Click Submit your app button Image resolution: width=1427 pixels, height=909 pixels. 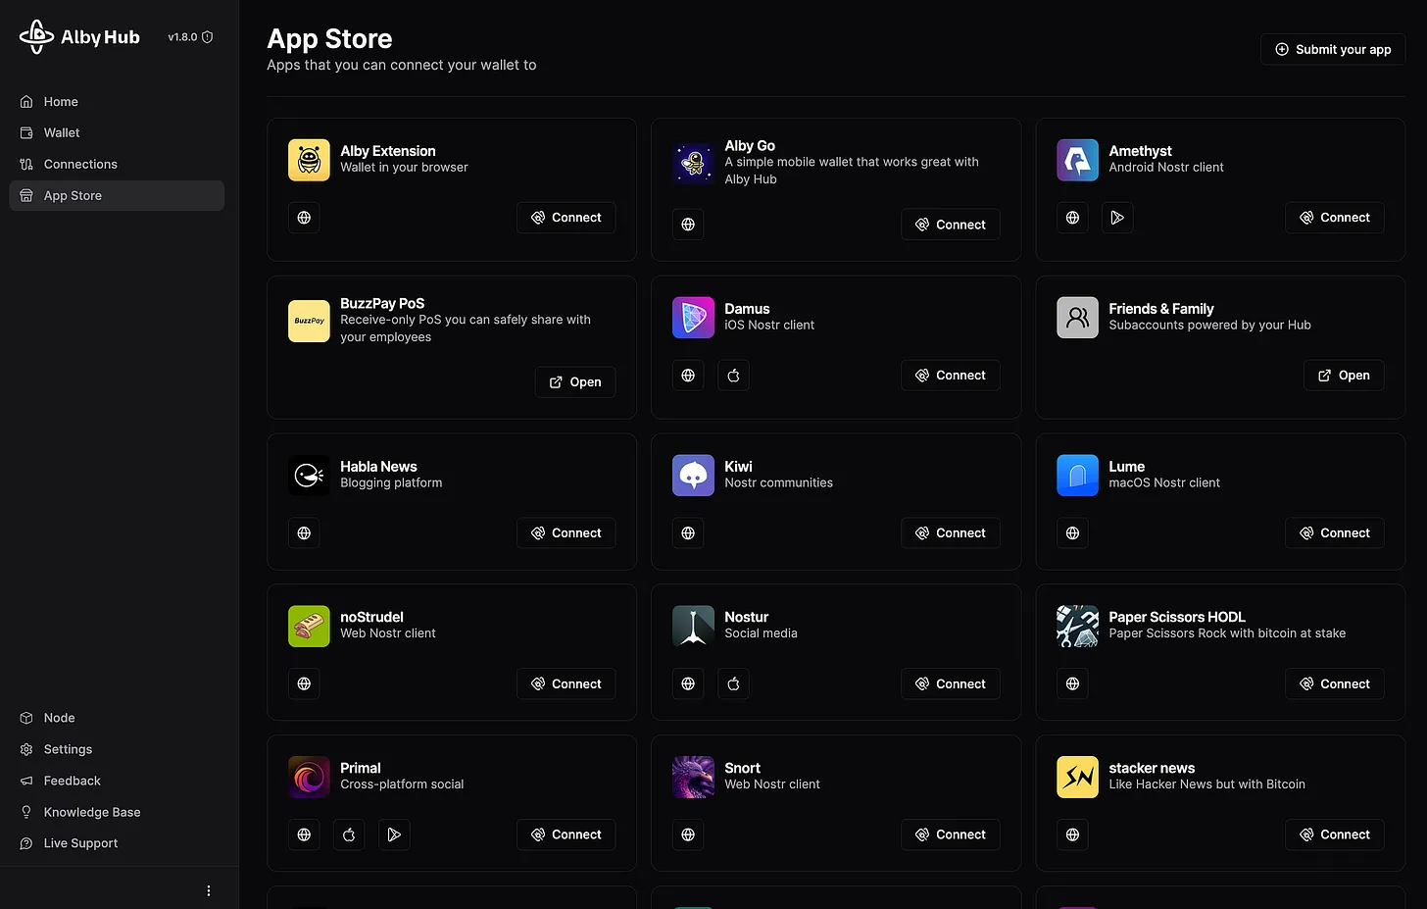coord(1333,49)
